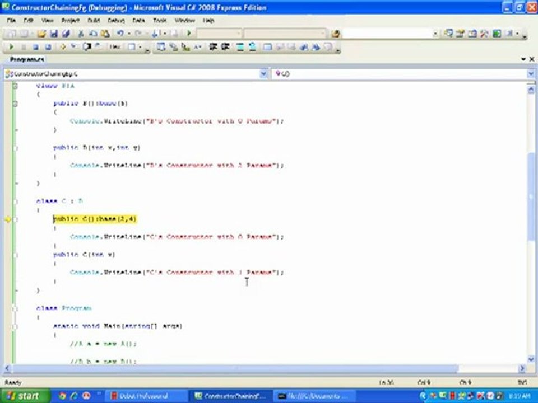
Task: Open the Solution Explorer icon
Action: [x=448, y=34]
